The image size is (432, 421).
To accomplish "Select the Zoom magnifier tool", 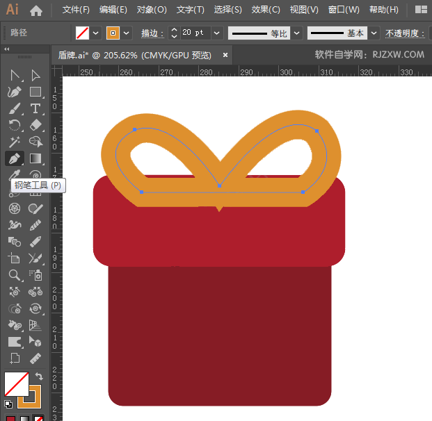I will (15, 275).
